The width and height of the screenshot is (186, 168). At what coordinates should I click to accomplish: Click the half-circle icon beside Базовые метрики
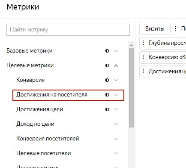107,51
